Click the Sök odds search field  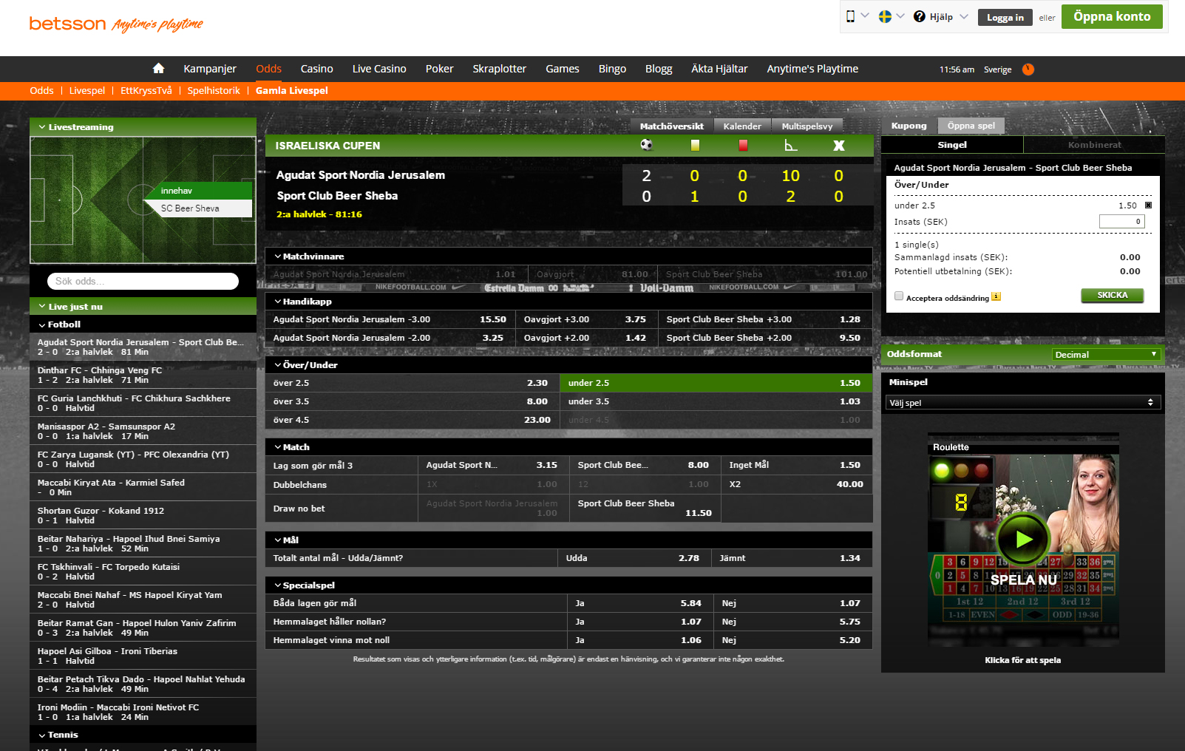pos(142,281)
